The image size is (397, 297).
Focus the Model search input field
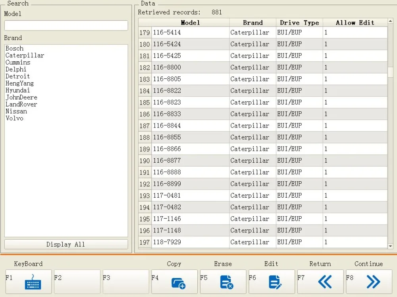click(x=66, y=25)
